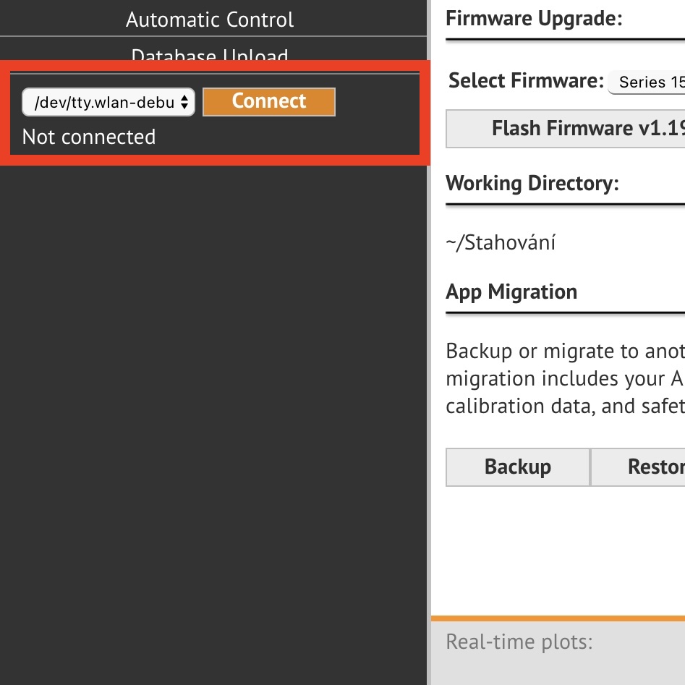Open the Automatic Control sidebar section

(210, 20)
